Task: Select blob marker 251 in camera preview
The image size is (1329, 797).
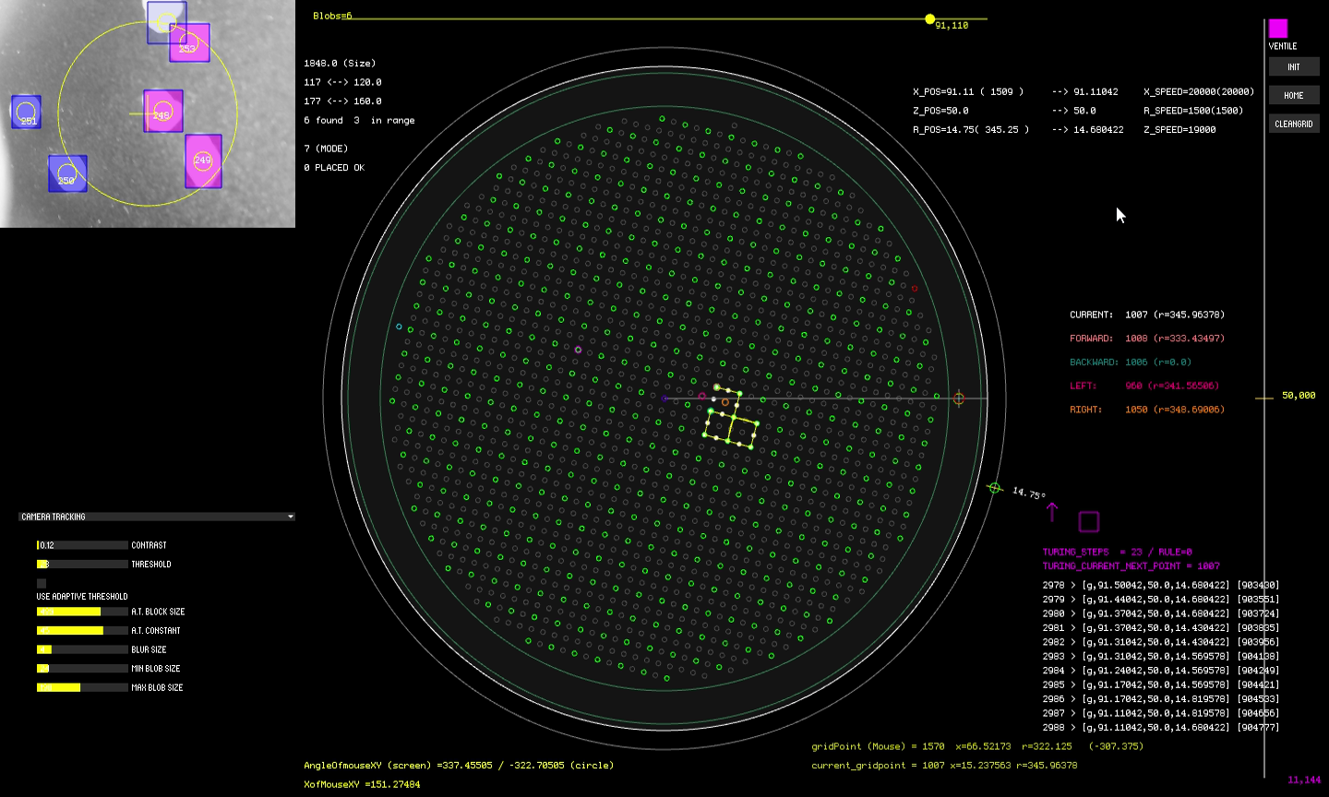Action: (x=25, y=113)
